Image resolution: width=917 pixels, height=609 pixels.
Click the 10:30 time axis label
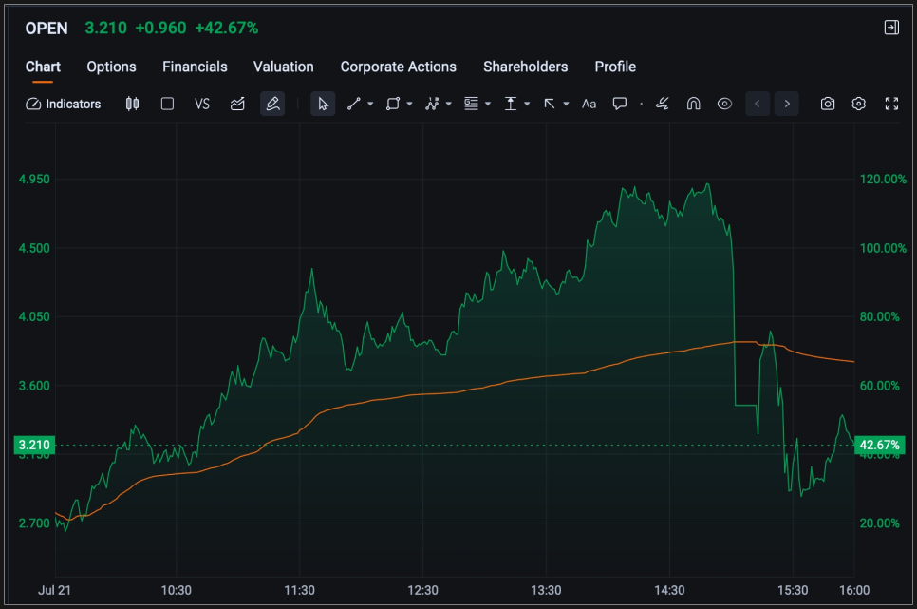point(176,590)
